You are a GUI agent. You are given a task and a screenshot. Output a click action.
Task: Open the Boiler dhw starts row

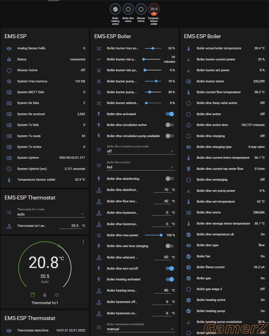(x=225, y=213)
